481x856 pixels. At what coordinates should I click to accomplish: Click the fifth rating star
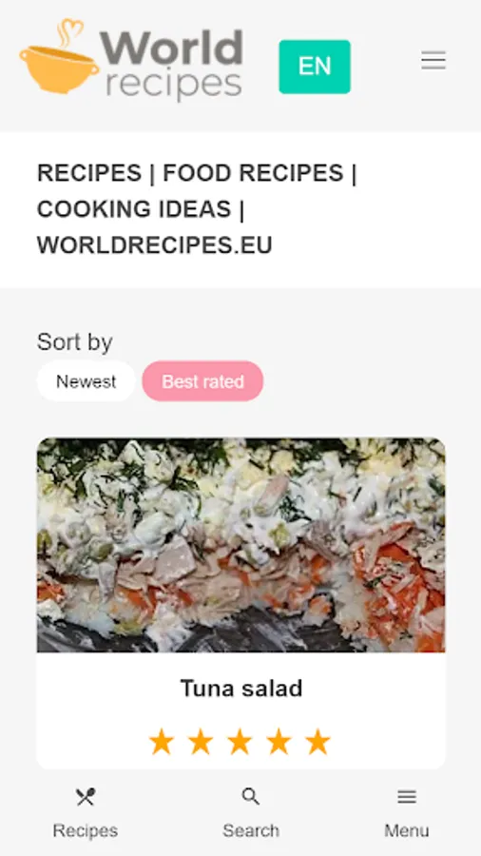tap(317, 743)
